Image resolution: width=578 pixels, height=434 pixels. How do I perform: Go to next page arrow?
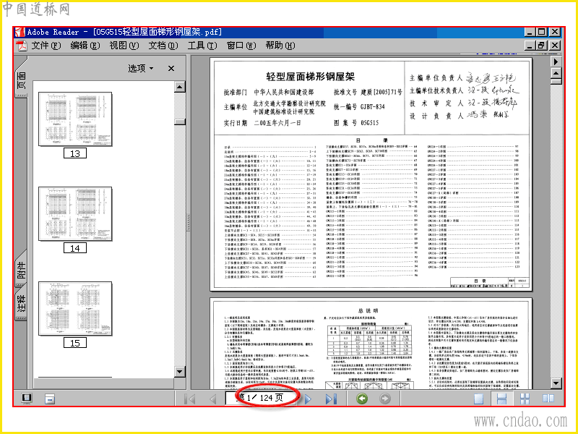pyautogui.click(x=309, y=399)
